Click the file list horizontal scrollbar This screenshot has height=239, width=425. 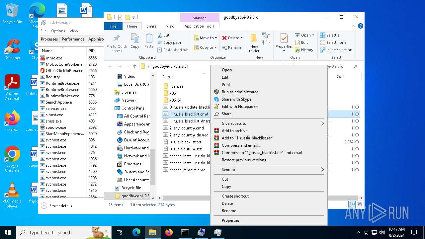[x=260, y=198]
